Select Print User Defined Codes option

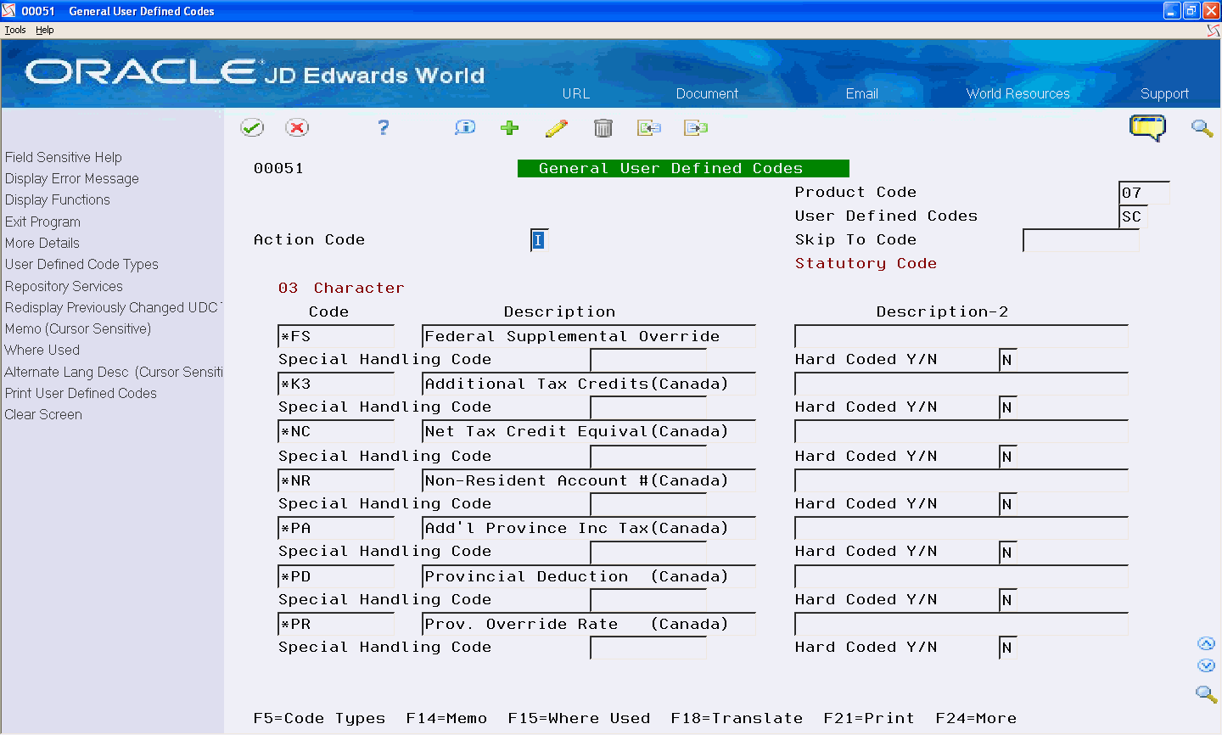pos(81,393)
